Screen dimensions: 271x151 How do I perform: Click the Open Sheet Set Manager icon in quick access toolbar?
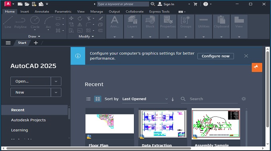click(x=41, y=4)
